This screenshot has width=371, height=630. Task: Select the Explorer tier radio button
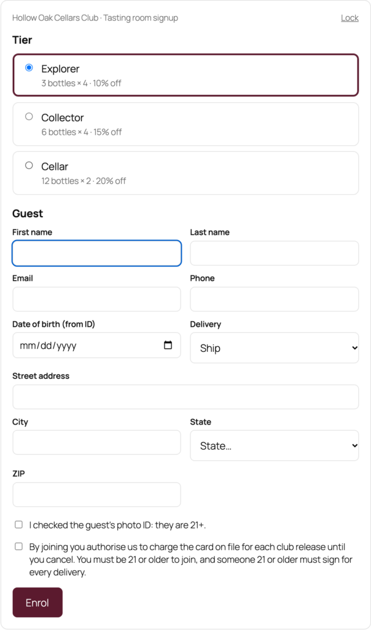pos(29,68)
